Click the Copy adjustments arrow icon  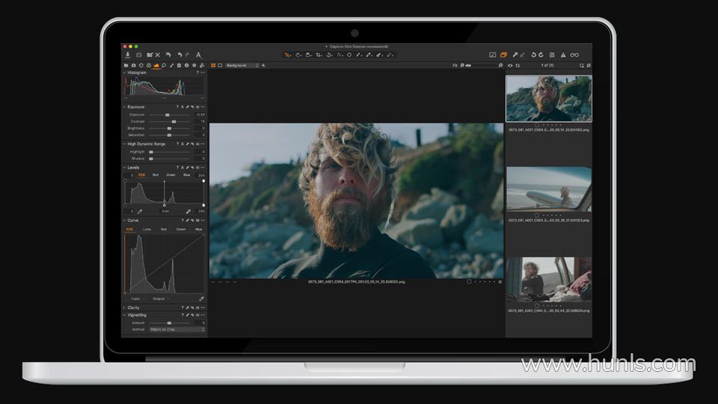pos(515,55)
